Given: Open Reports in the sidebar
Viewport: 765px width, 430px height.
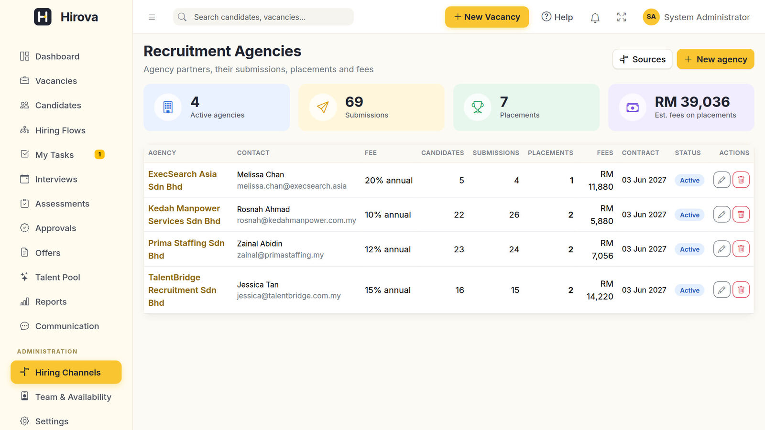Looking at the screenshot, I should 66,301.
